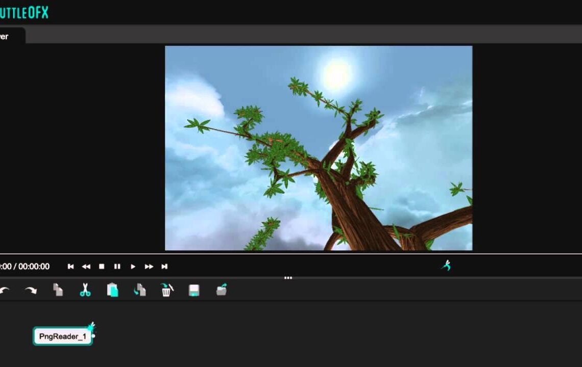
Task: Click the Undo arrow
Action: click(5, 291)
